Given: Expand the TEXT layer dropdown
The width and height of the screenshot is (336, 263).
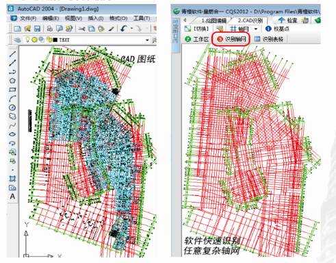Looking at the screenshot, I should coord(147,40).
